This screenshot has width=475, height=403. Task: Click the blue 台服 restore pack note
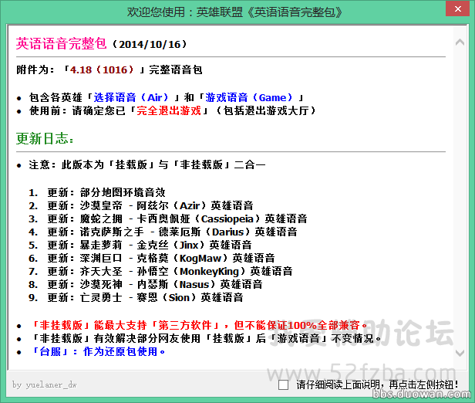(x=92, y=351)
